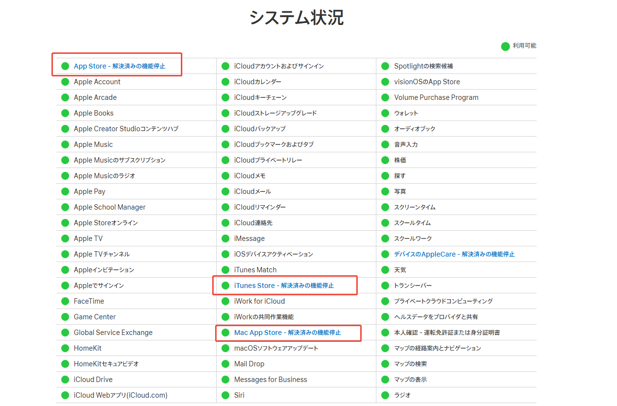Viewport: 617px width, 406px height.
Task: Select the iCloudアカウントおよびサインイン entry
Action: (279, 66)
